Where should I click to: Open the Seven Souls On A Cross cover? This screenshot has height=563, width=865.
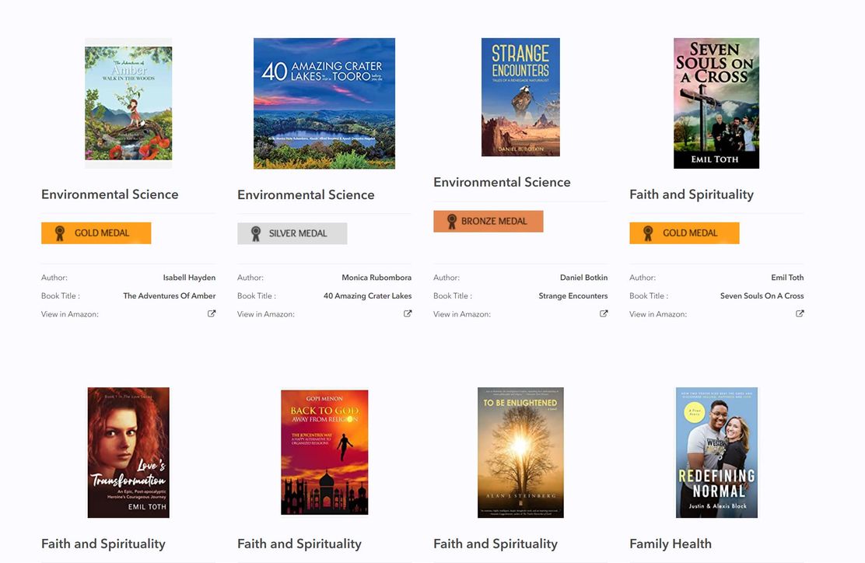pyautogui.click(x=716, y=103)
